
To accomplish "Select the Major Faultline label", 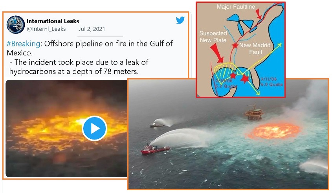I will point(236,7).
